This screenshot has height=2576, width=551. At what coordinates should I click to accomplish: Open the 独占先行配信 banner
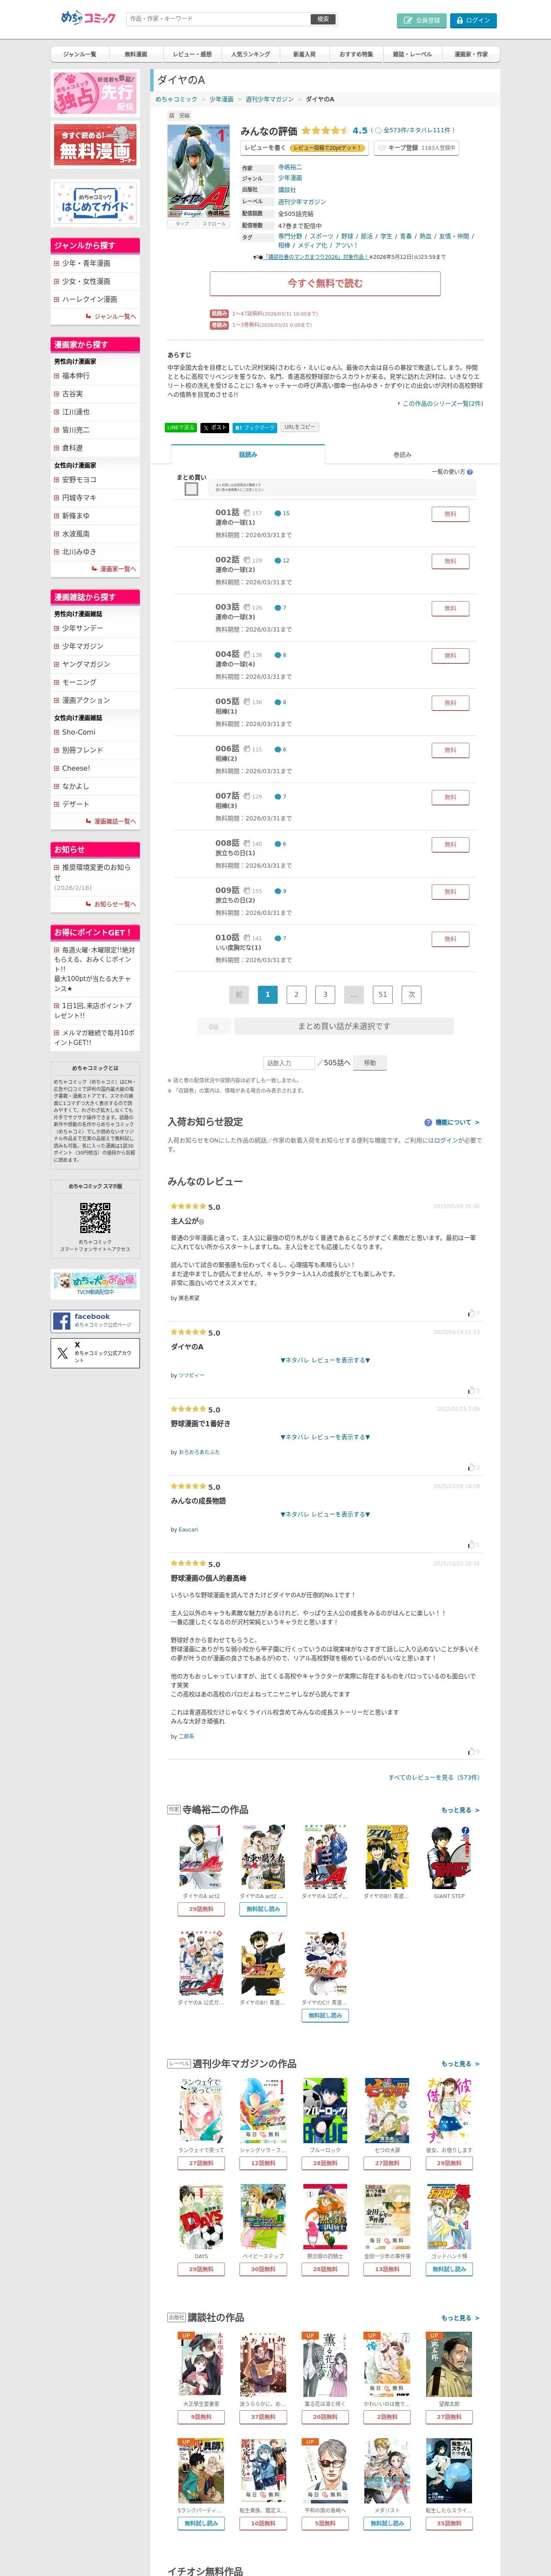tap(95, 93)
